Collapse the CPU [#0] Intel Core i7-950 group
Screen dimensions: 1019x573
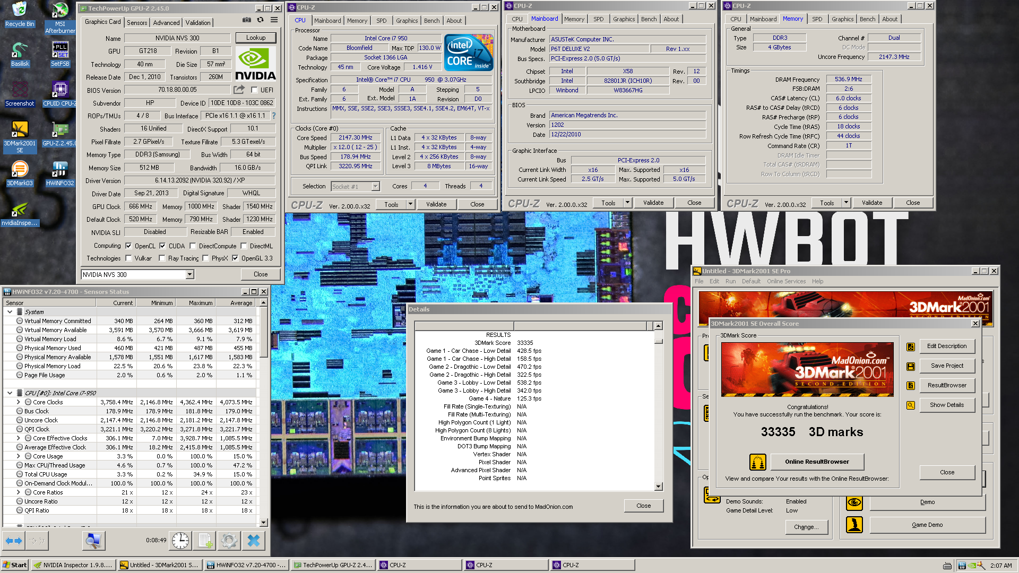point(10,393)
